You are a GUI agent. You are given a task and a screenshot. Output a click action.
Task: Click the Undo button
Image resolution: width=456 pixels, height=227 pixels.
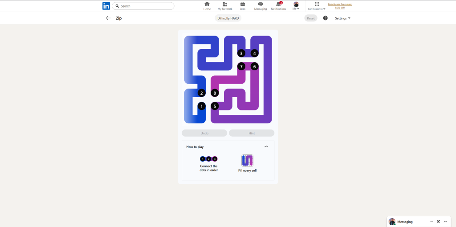pos(204,133)
